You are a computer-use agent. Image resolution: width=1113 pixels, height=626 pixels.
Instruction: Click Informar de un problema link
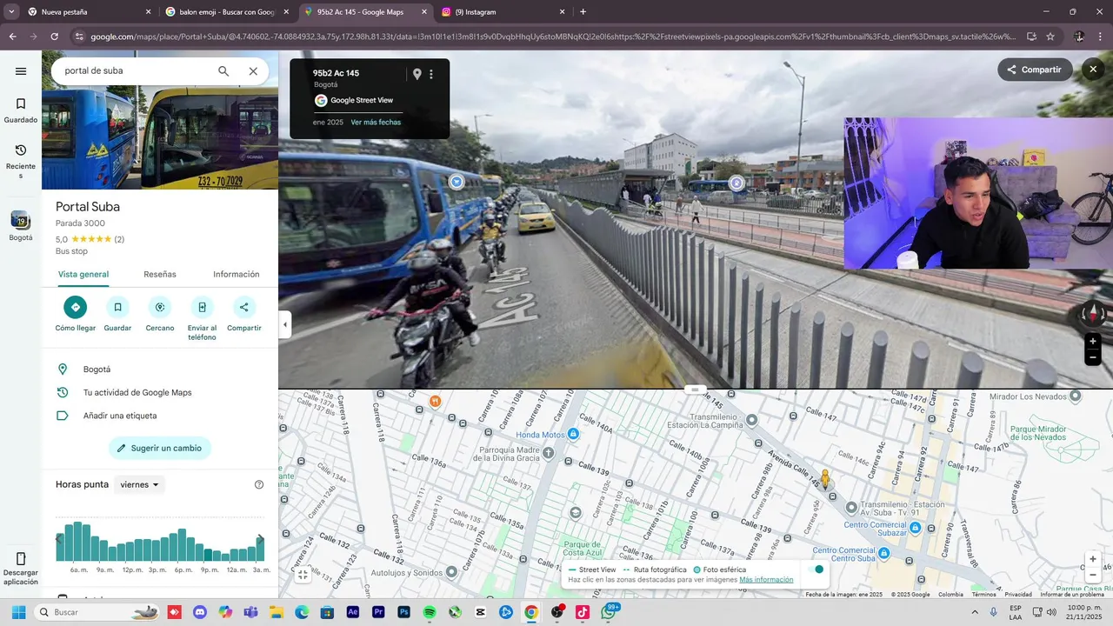pos(1072,595)
